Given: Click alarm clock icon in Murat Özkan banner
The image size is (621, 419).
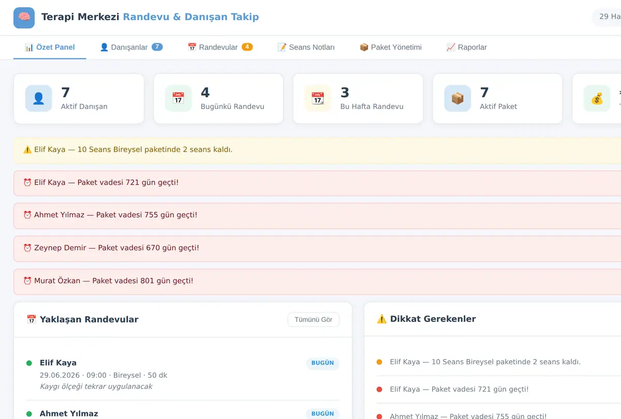Looking at the screenshot, I should point(27,281).
